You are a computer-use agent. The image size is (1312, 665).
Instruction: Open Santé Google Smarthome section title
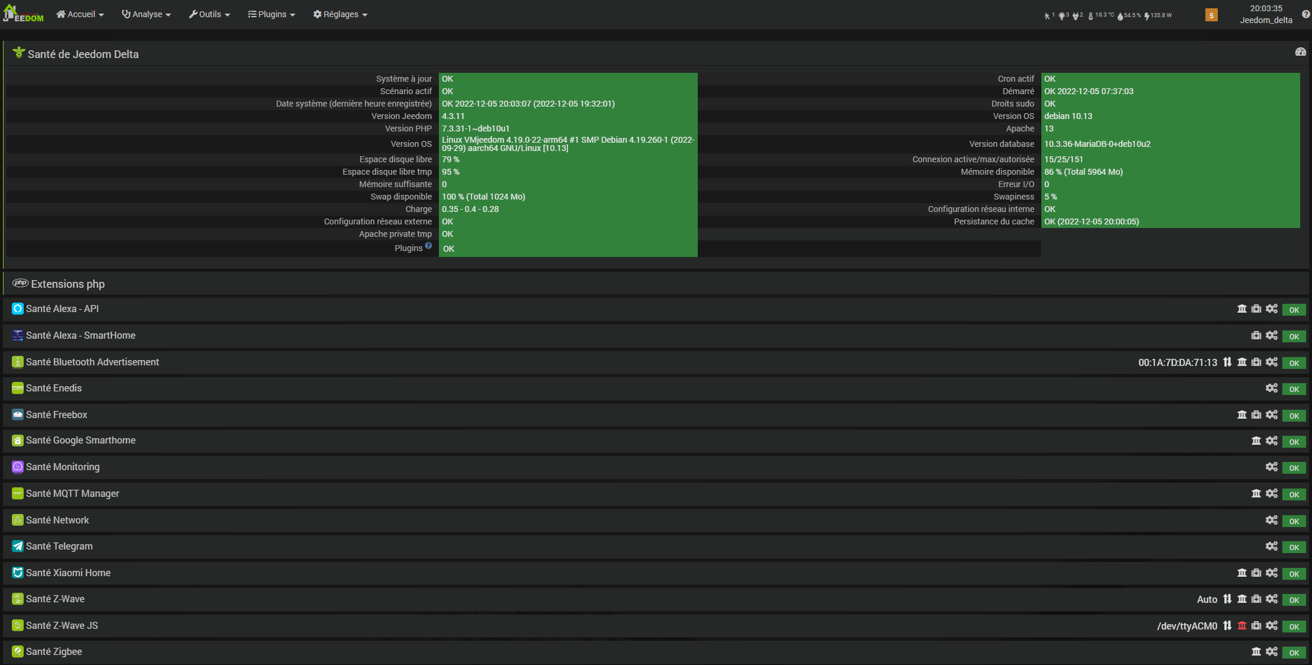click(81, 440)
